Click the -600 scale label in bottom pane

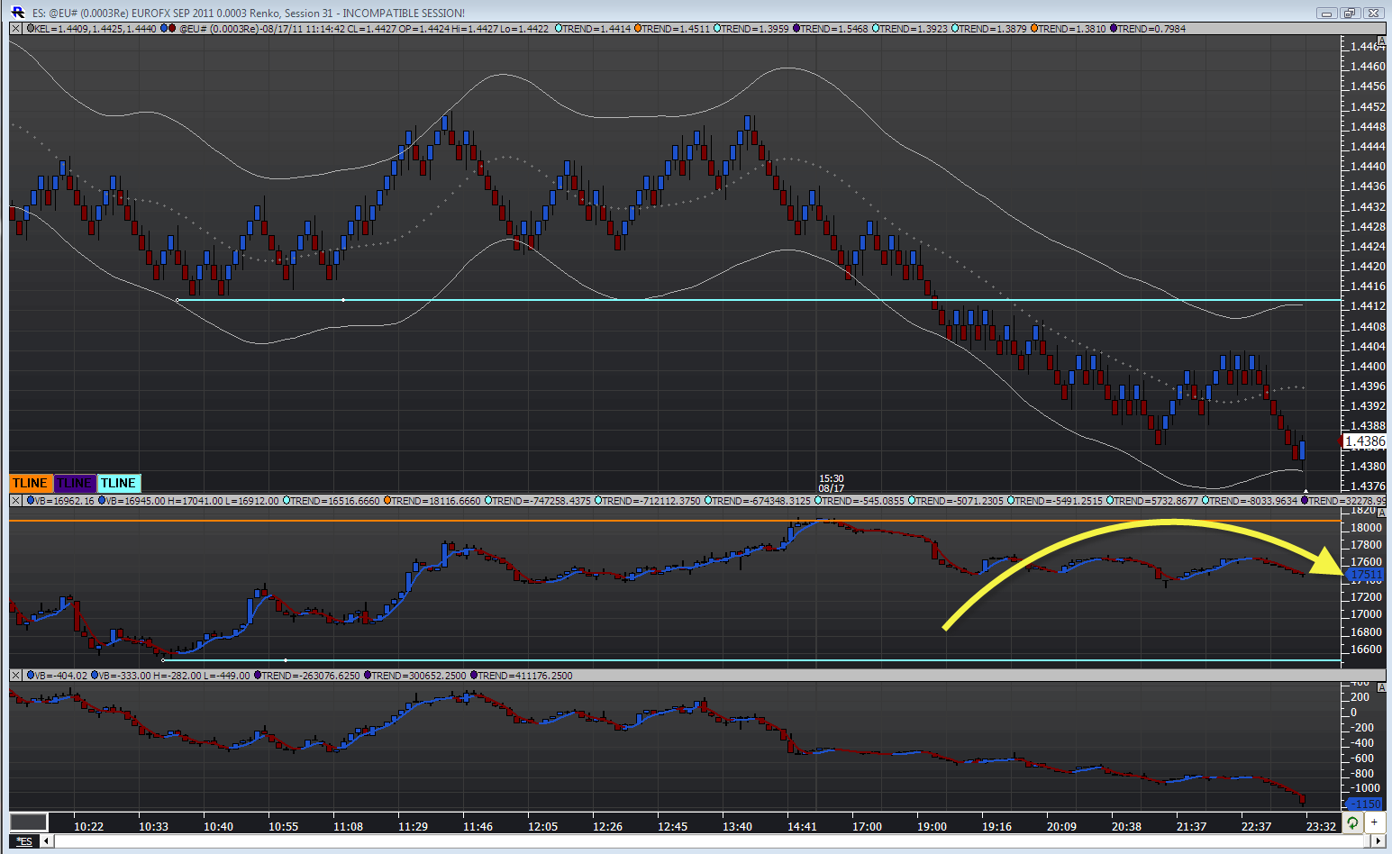[x=1361, y=759]
